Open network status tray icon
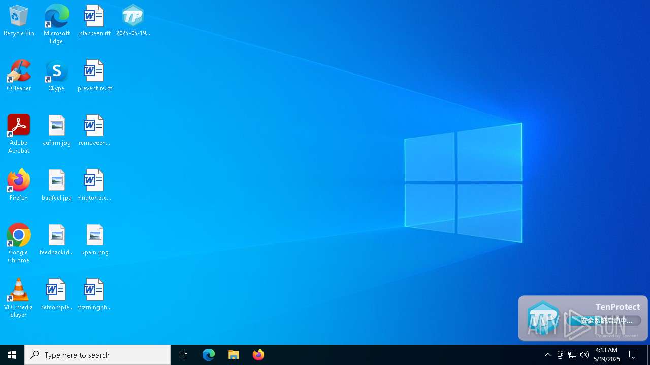The width and height of the screenshot is (650, 365). (572, 355)
